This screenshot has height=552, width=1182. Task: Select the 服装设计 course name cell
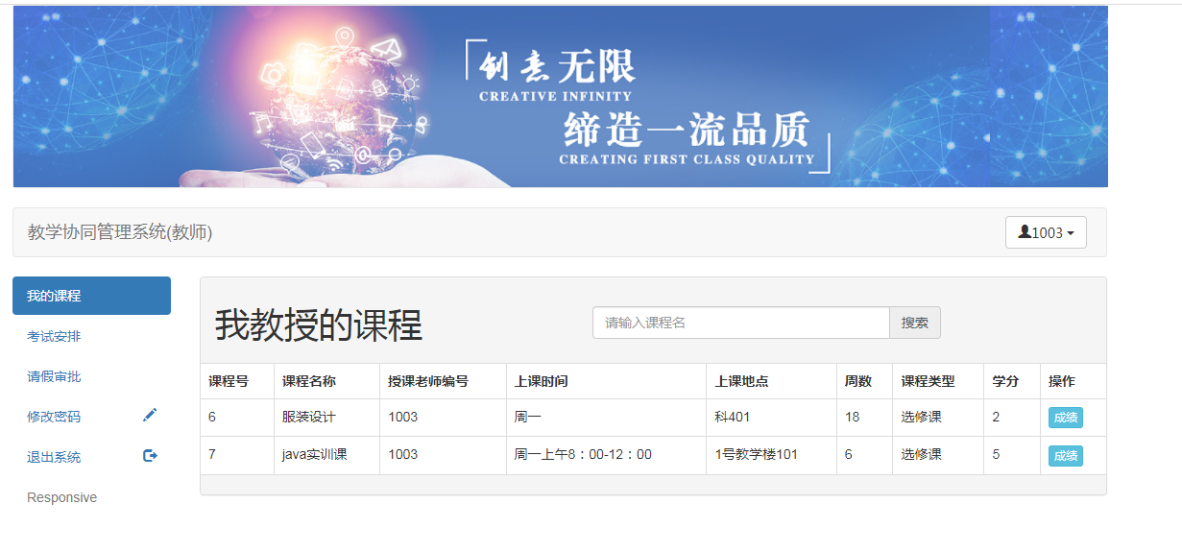click(326, 418)
